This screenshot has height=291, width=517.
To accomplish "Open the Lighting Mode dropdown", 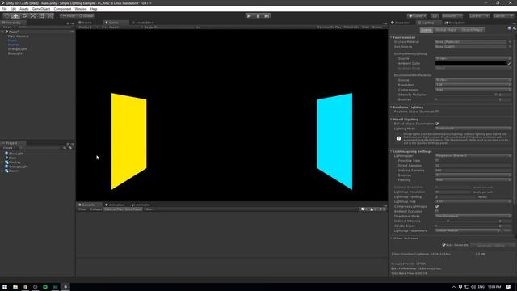I will point(473,129).
